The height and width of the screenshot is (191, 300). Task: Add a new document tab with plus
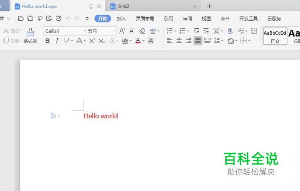[x=209, y=6]
